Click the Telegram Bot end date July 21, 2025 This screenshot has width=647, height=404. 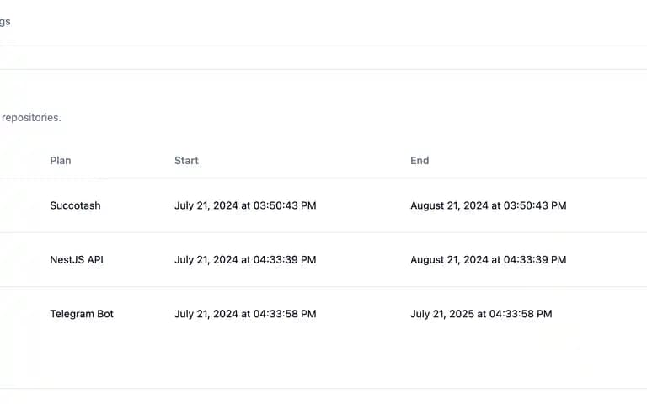(x=442, y=314)
